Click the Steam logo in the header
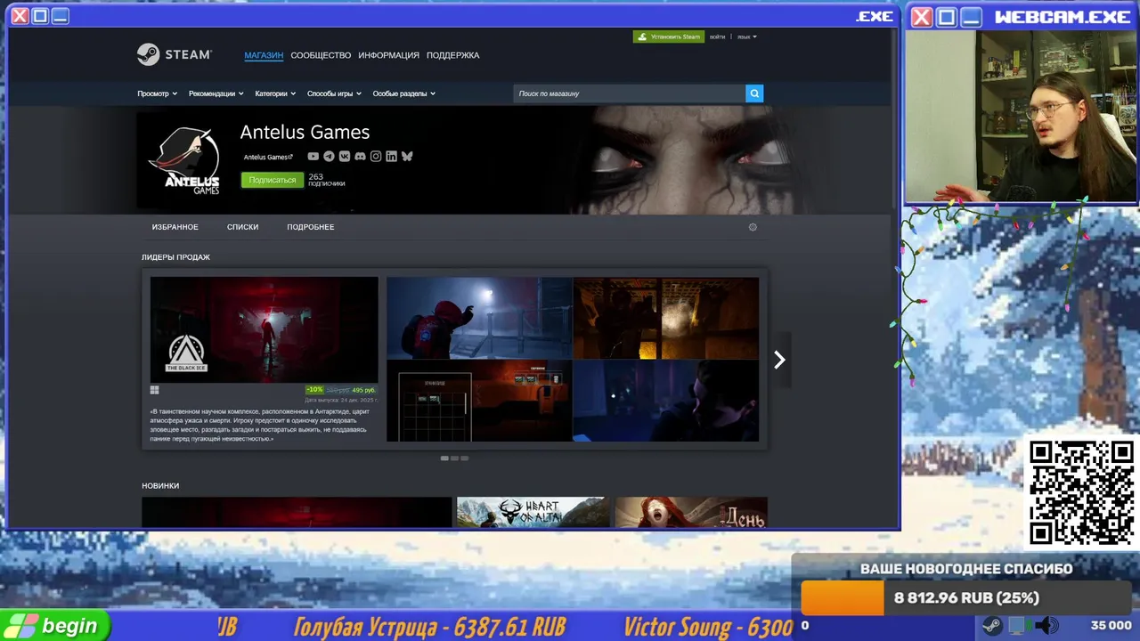Screen dimensions: 1140x641 (x=175, y=54)
